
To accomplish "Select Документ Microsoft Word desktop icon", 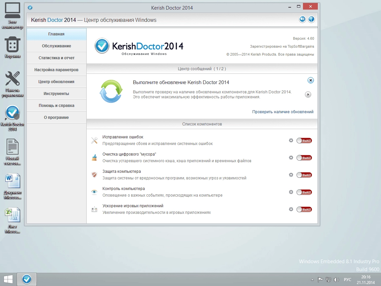I will pyautogui.click(x=12, y=186).
